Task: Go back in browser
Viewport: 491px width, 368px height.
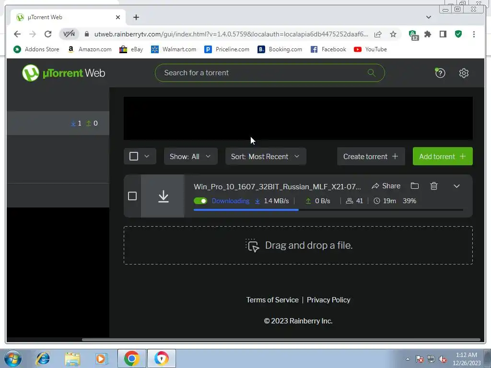Action: [17, 34]
